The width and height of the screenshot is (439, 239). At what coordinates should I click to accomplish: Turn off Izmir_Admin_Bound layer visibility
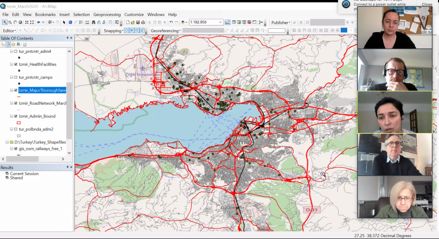point(16,116)
